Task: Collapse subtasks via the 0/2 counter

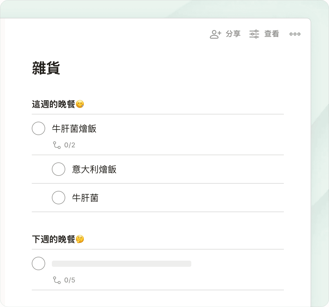Action: [x=70, y=145]
